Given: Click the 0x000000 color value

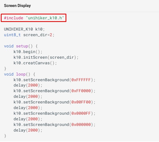Looking at the screenshot, I should pos(81,125).
